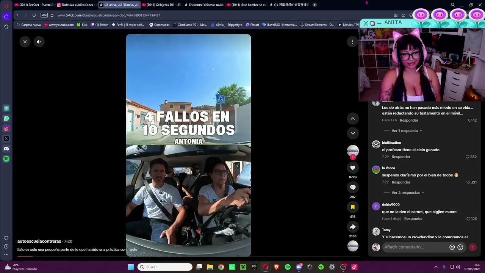Open the Windows Start menu
485x273 pixels.
[x=131, y=267]
